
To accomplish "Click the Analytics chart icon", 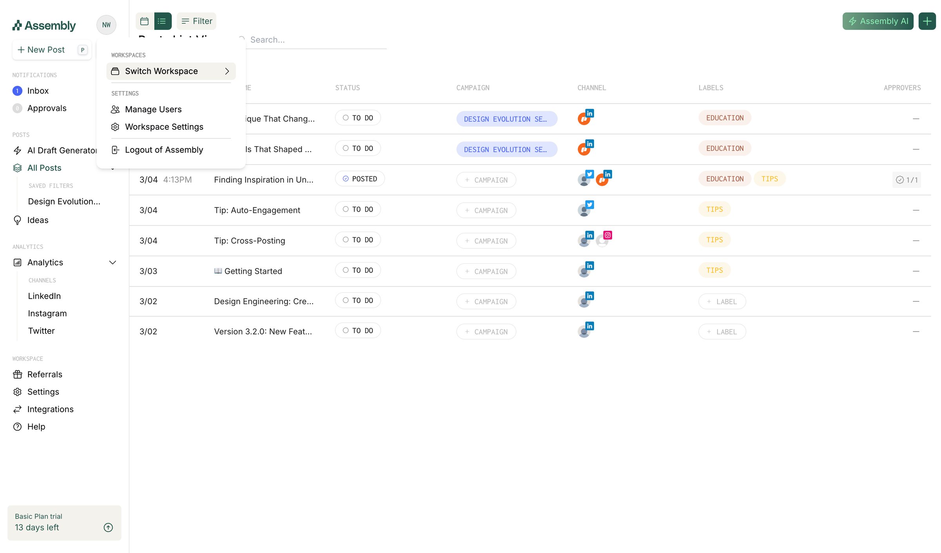I will coord(17,263).
